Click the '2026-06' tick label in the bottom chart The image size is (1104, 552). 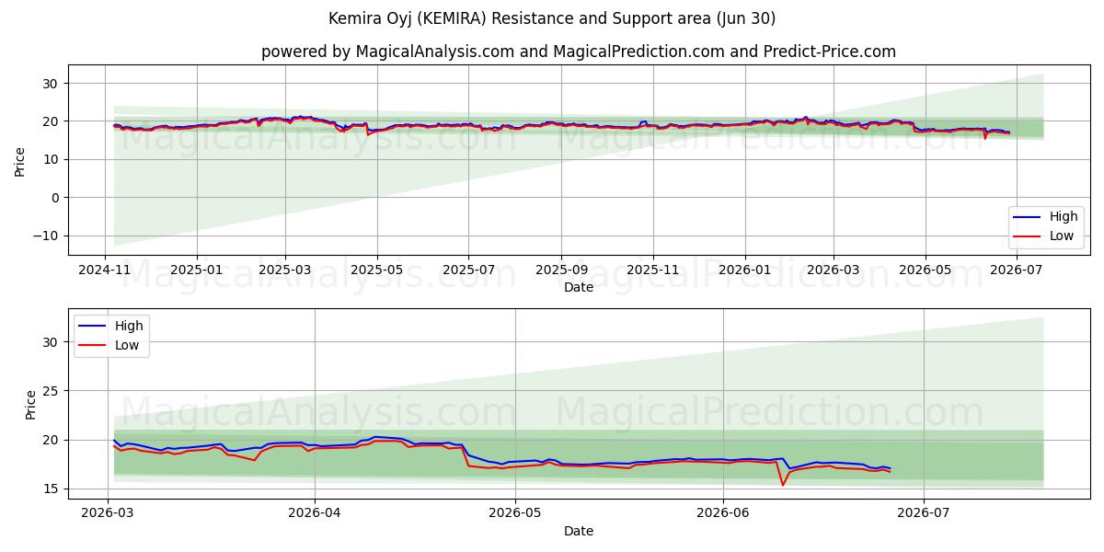723,513
